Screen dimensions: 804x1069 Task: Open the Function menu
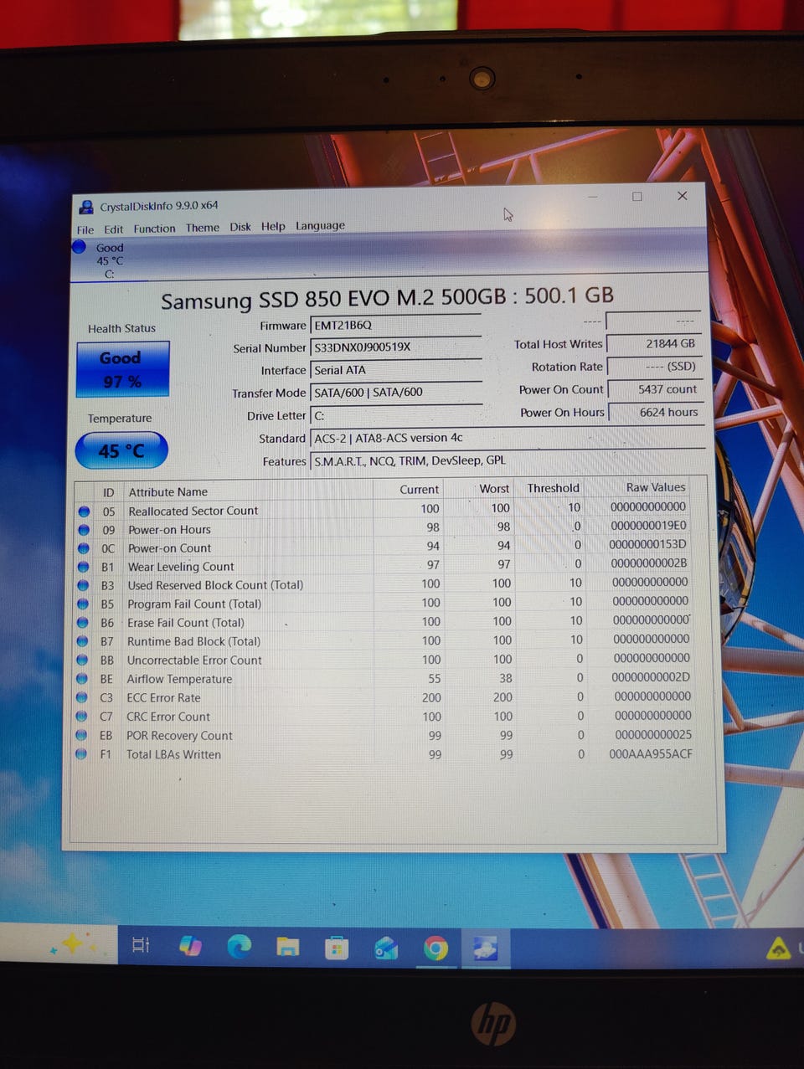point(154,229)
